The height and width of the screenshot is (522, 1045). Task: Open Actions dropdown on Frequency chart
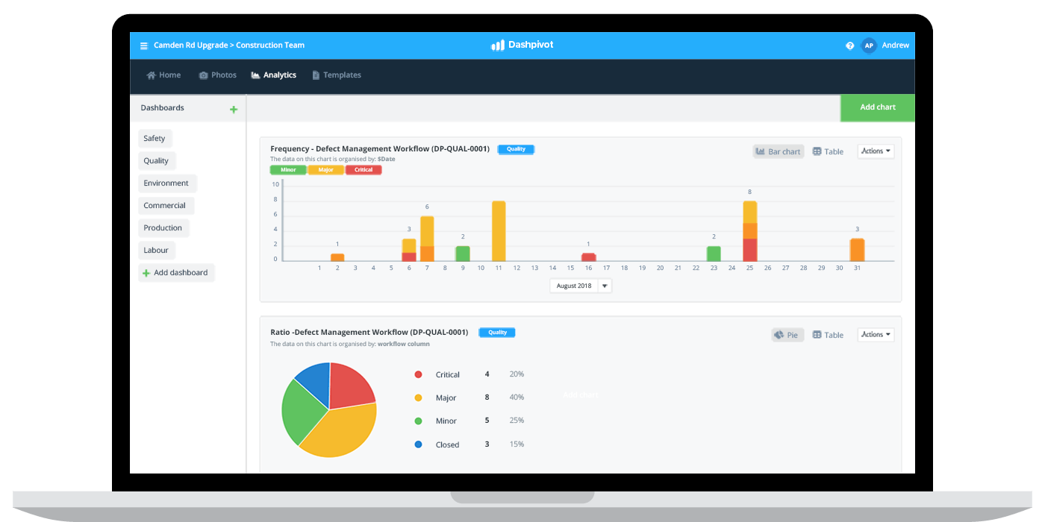coord(875,151)
